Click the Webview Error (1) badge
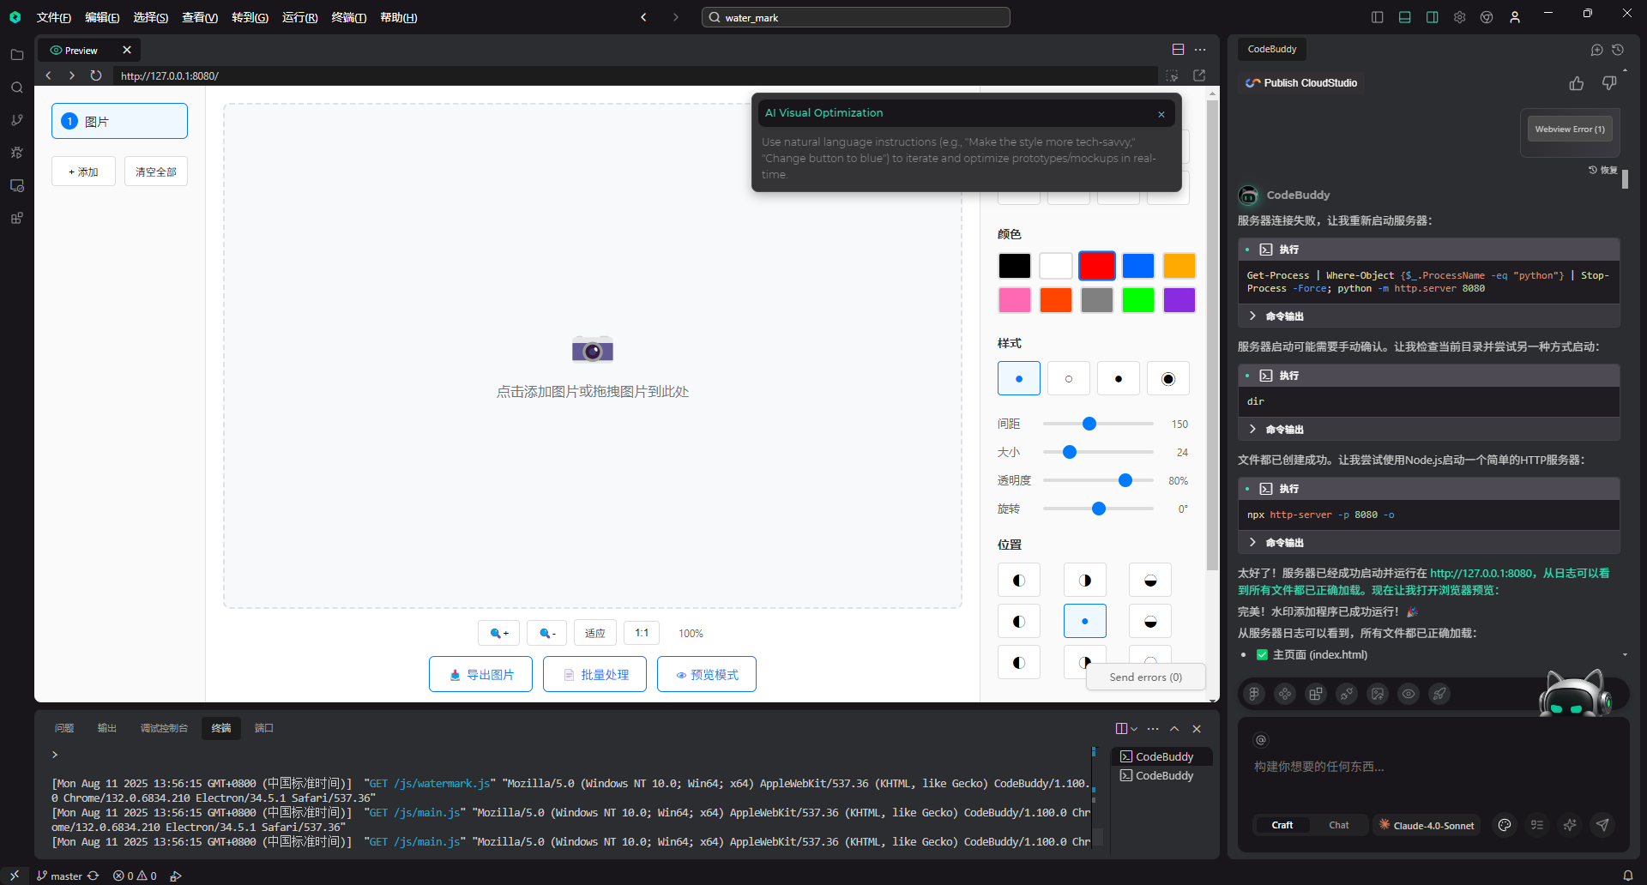 tap(1570, 129)
